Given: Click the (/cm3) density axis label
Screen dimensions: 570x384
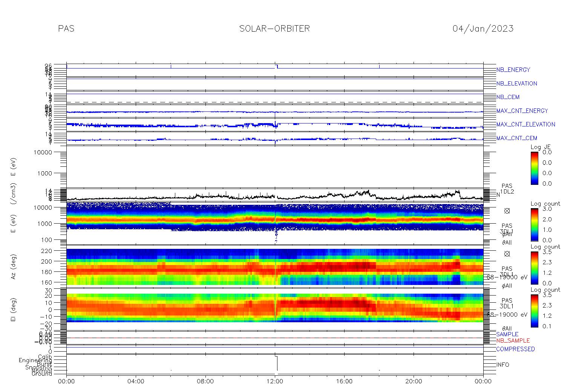Looking at the screenshot, I should point(14,194).
